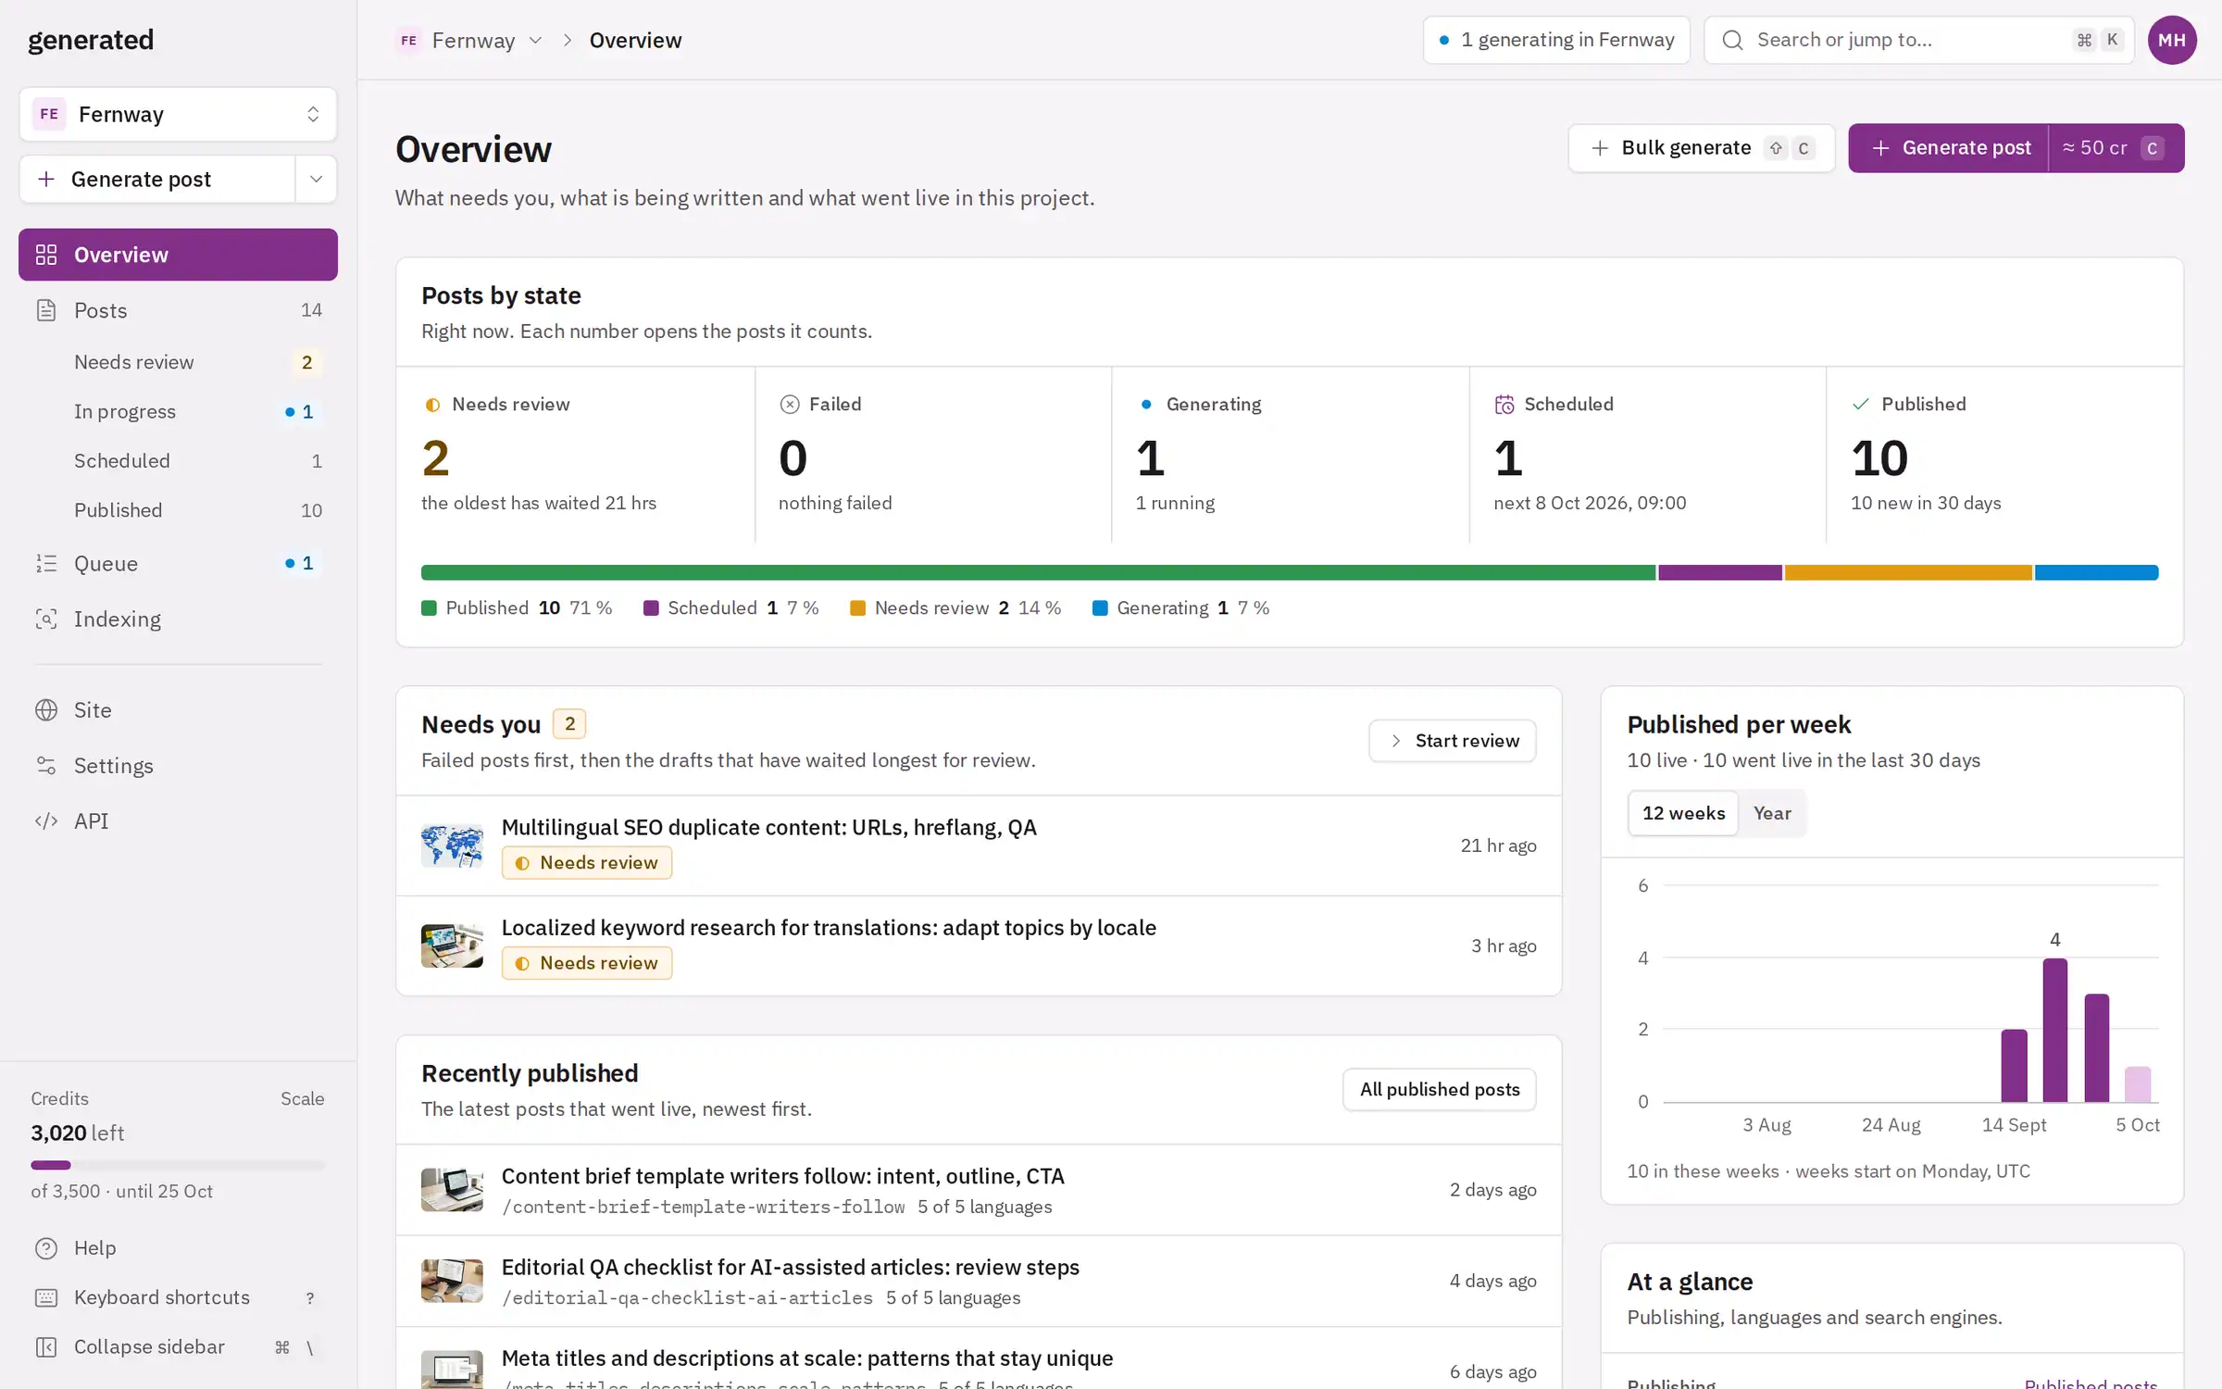Open All published posts
This screenshot has width=2222, height=1389.
coord(1440,1090)
